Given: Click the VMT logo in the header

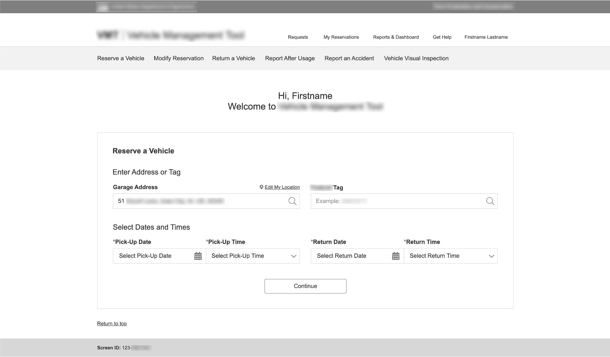Looking at the screenshot, I should coord(107,35).
